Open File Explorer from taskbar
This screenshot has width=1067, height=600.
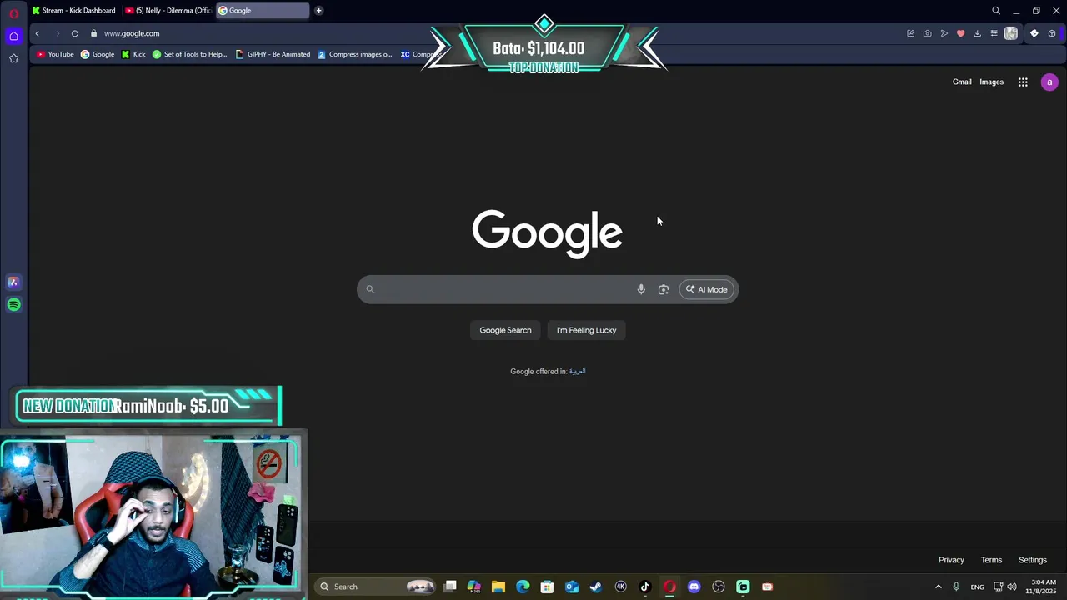click(498, 587)
